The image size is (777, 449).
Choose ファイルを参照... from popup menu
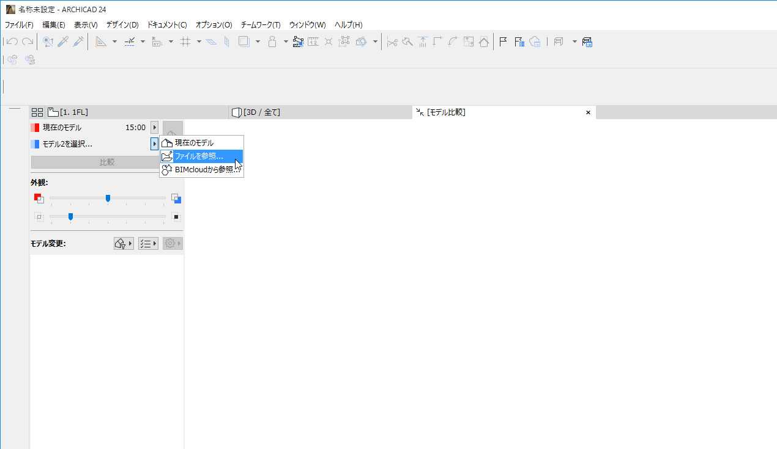[201, 156]
